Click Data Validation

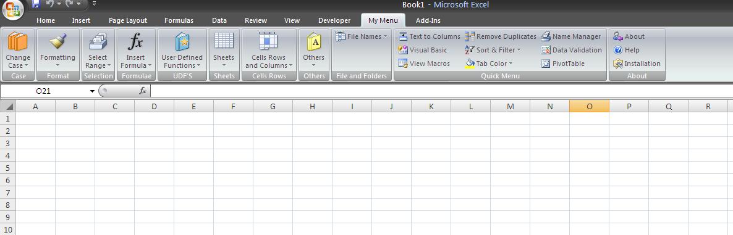point(571,50)
